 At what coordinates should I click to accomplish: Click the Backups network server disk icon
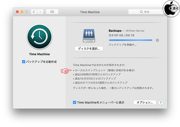coord(89,36)
